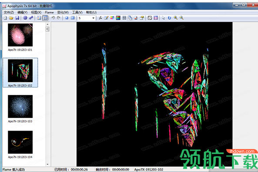Open the 编辑(Y) menu
The height and width of the screenshot is (172, 258).
coord(22,12)
